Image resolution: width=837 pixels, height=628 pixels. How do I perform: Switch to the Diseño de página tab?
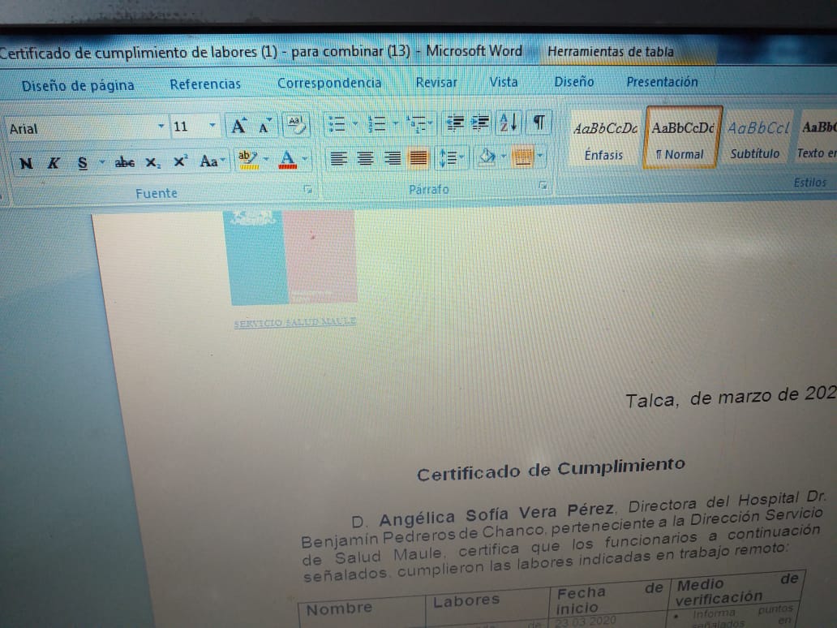(x=78, y=85)
